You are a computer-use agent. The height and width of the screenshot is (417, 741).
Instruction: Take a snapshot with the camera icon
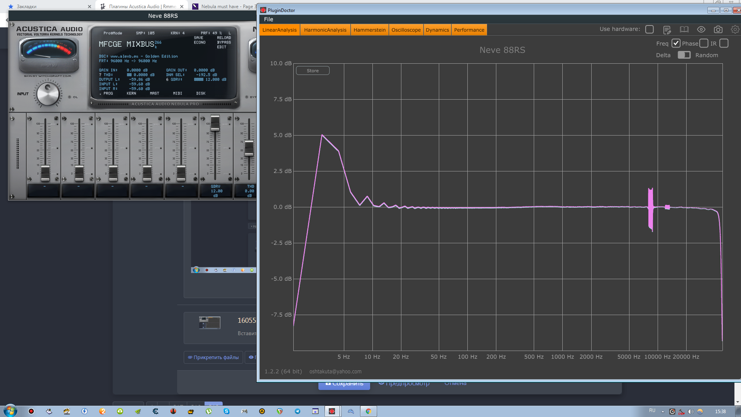pos(718,30)
